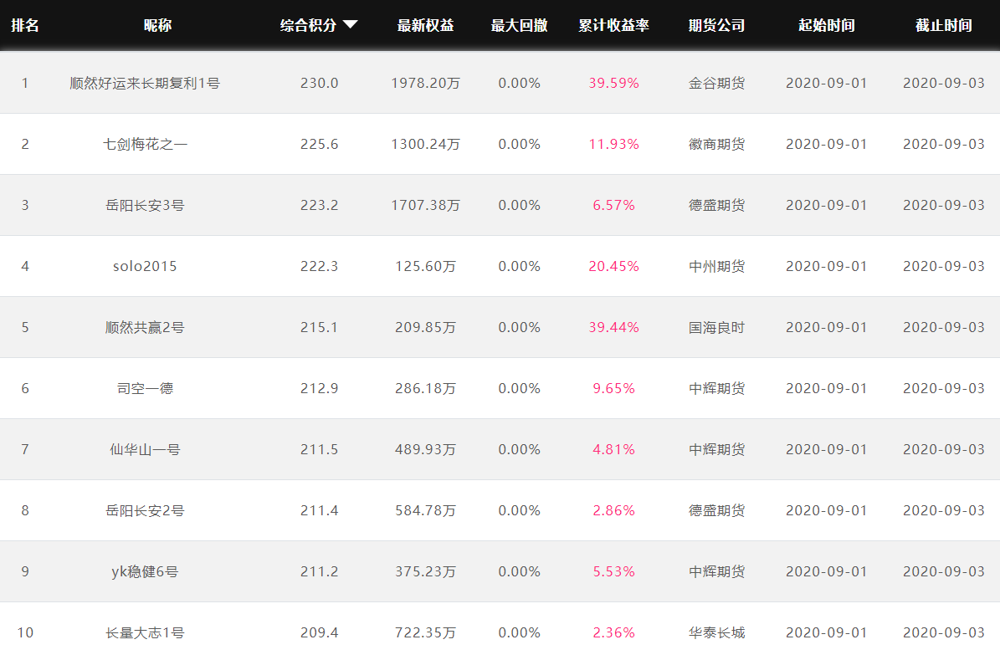
Task: Select company 中州期货
Action: 717,267
